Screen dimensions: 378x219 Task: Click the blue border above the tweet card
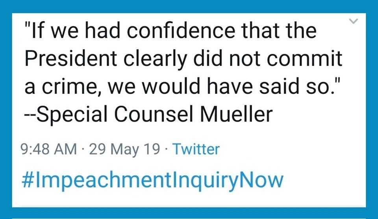(x=189, y=6)
